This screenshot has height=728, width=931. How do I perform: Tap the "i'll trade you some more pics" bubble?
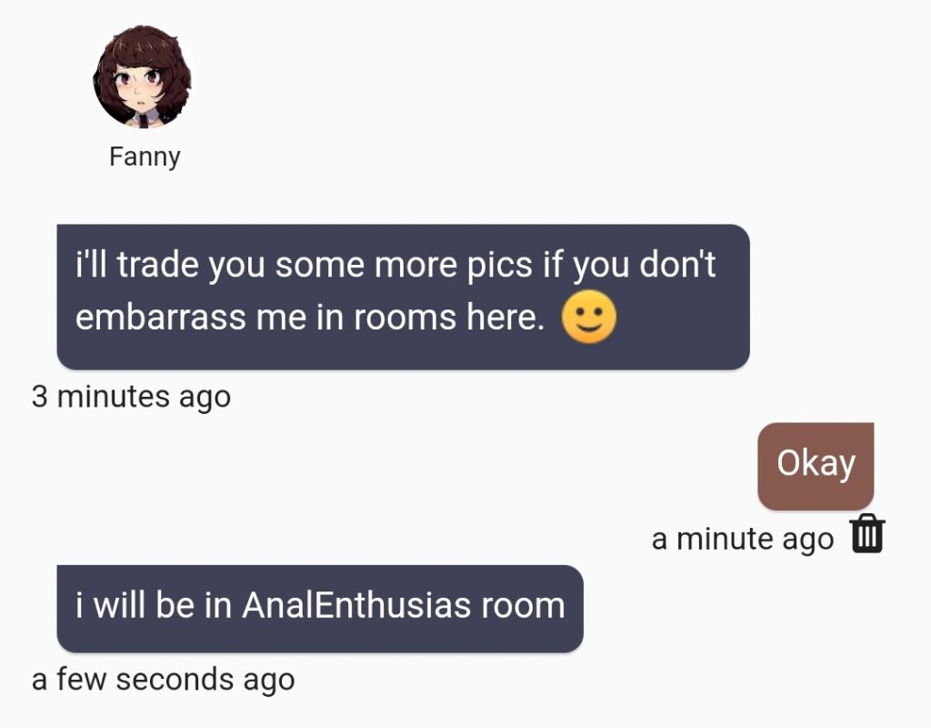[x=403, y=298]
